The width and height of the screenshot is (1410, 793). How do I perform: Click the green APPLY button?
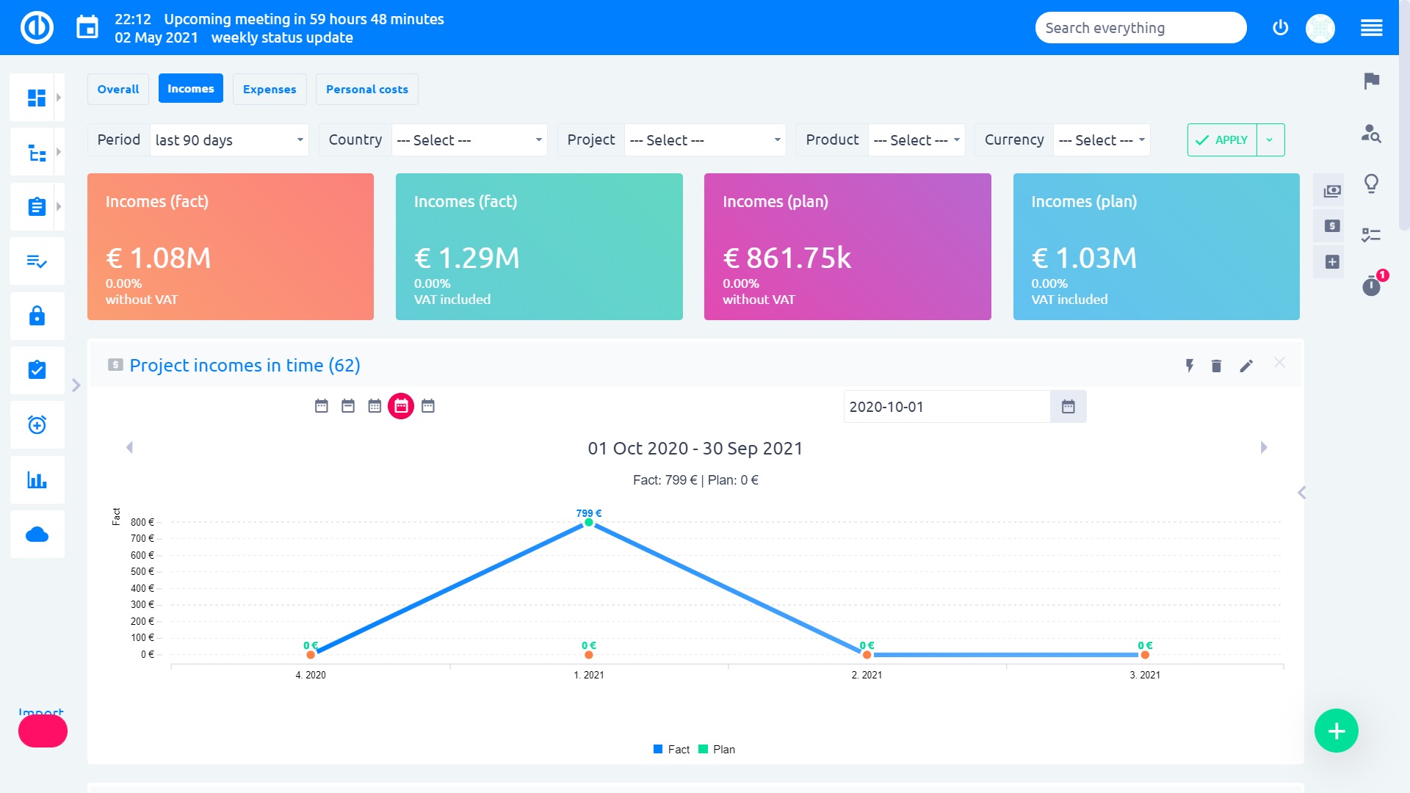[x=1221, y=140]
